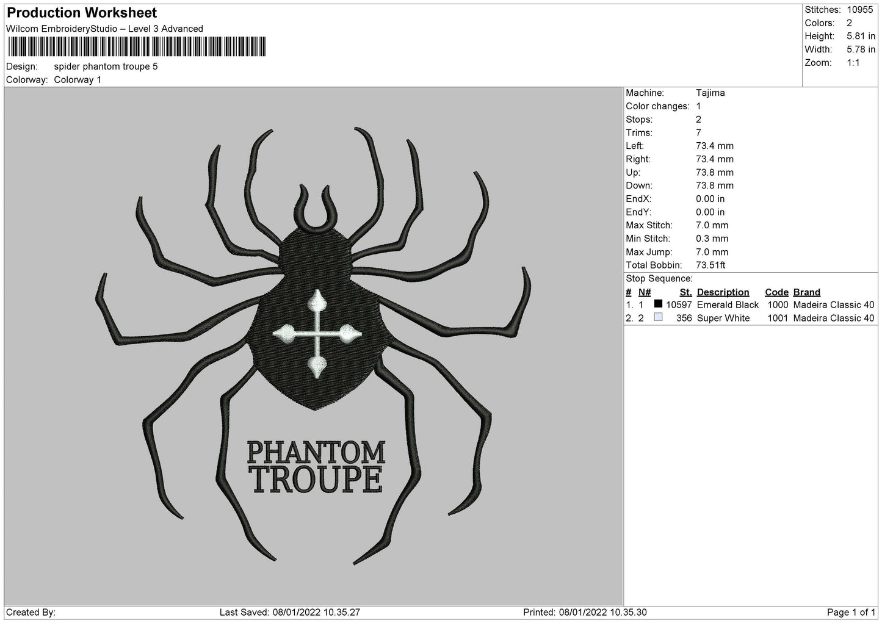Viewport: 882px width, 623px height.
Task: Click the Stitches count value 10955
Action: click(x=861, y=10)
